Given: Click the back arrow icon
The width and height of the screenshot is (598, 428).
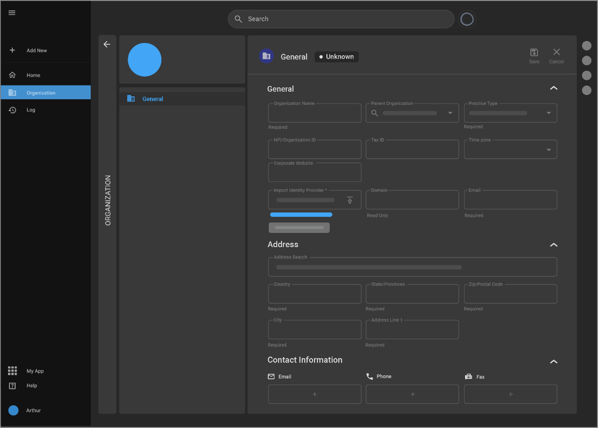Looking at the screenshot, I should [107, 44].
